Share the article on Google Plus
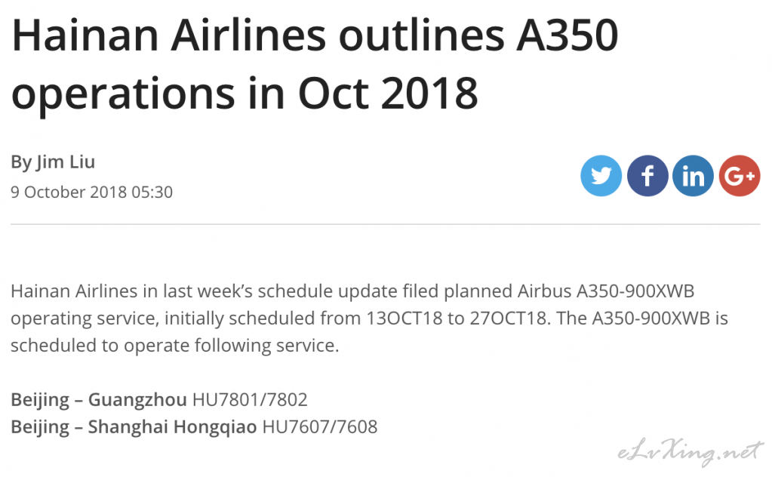This screenshot has height=477, width=772. pyautogui.click(x=739, y=176)
